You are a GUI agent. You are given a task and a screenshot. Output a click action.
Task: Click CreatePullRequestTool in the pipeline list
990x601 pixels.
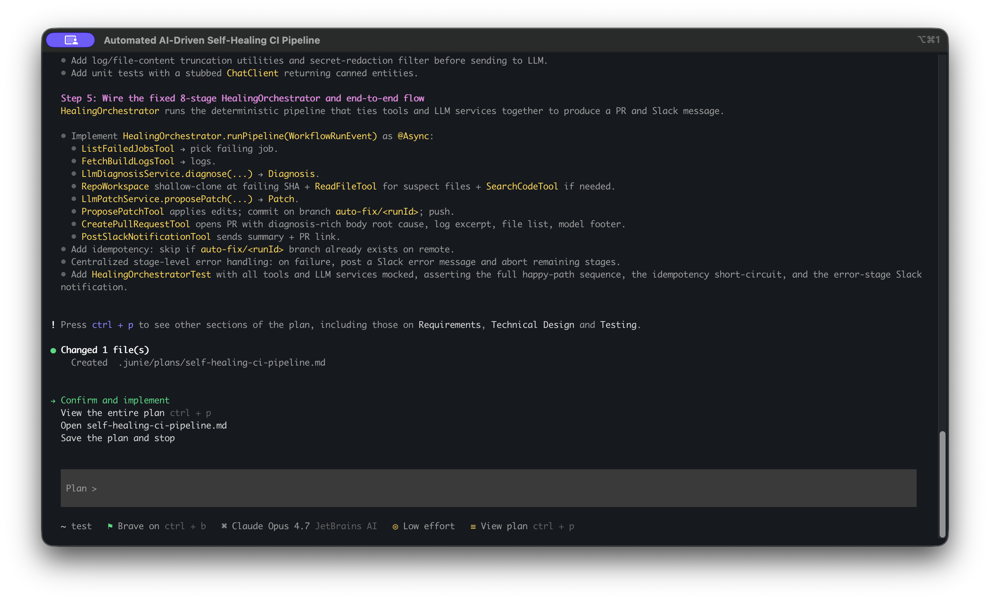(135, 224)
